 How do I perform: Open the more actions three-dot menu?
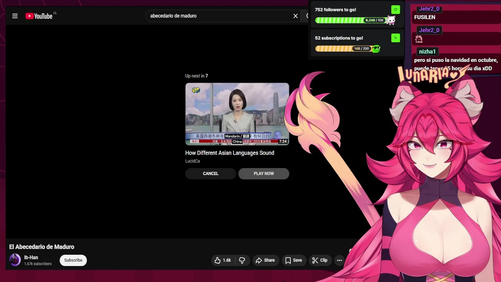tap(339, 260)
